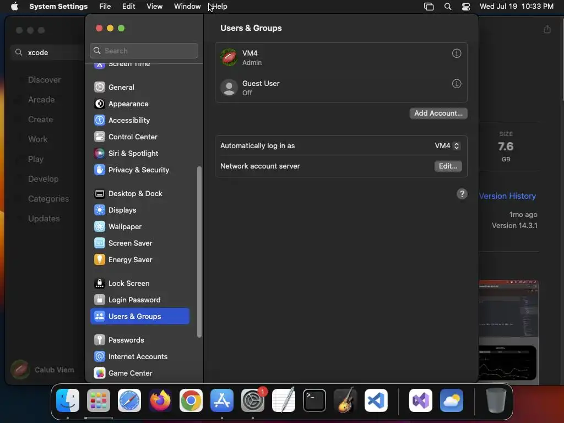The width and height of the screenshot is (564, 423).
Task: Open Stage Manager icon in menu bar
Action: tap(429, 7)
